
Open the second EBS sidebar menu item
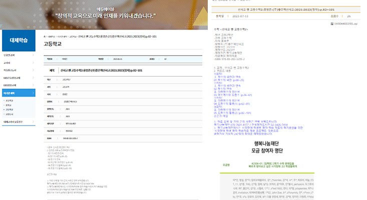13,85
